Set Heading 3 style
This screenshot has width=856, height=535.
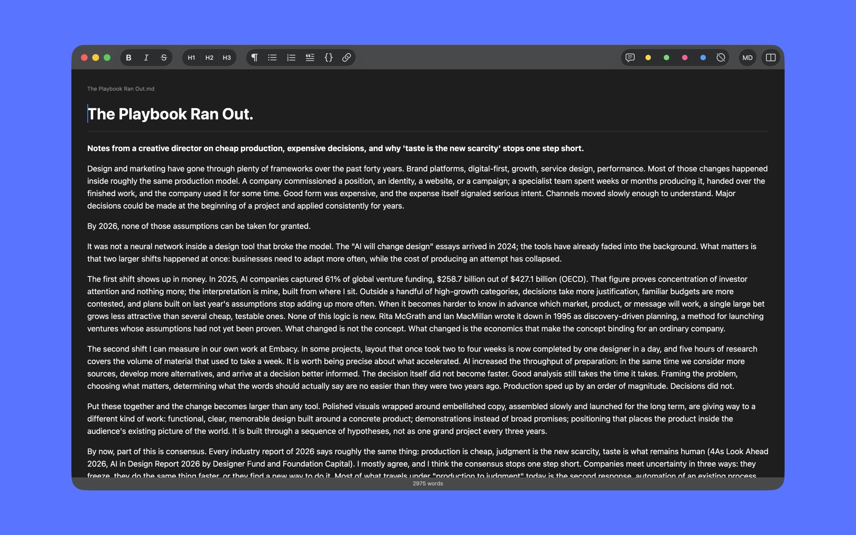(x=227, y=57)
